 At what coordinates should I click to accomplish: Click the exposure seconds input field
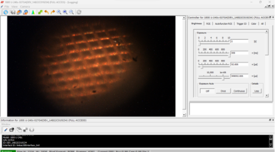pyautogui.click(x=239, y=41)
